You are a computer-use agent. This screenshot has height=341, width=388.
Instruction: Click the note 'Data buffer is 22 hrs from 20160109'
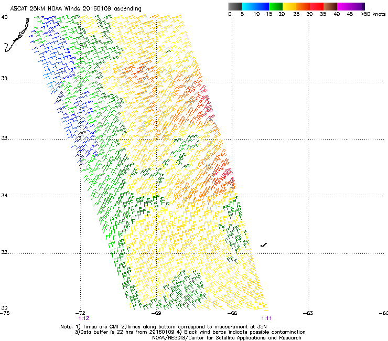(x=127, y=332)
